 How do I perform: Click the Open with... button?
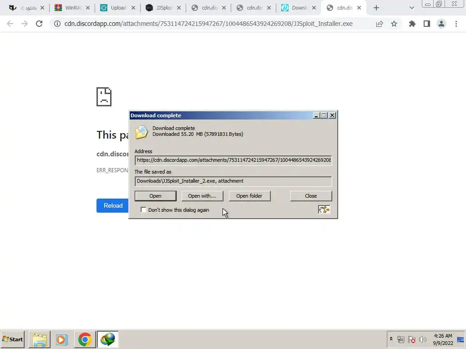202,196
